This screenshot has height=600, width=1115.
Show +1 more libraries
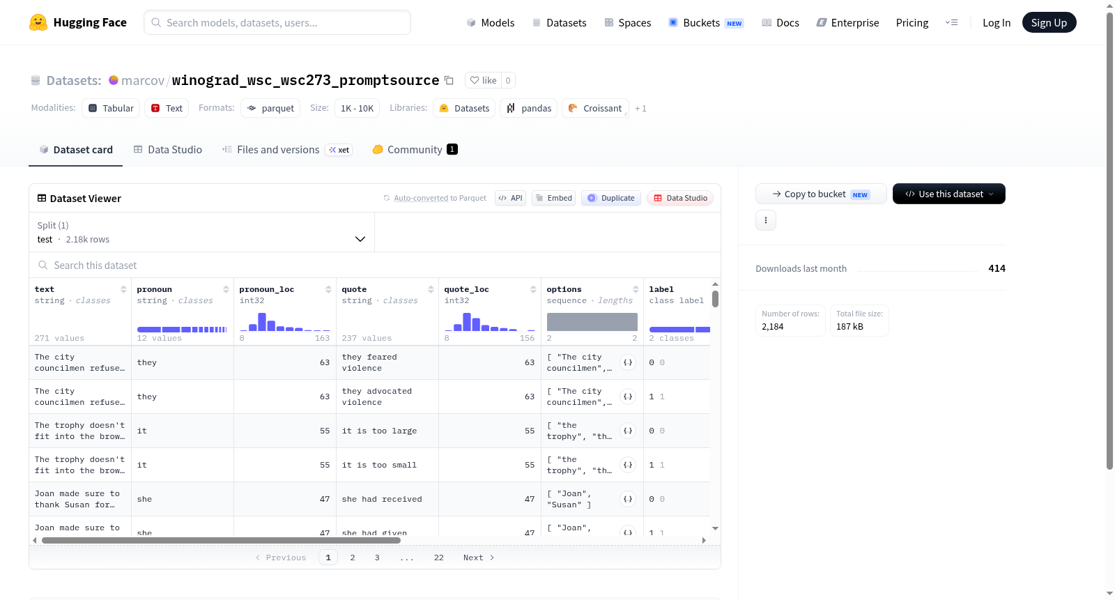click(640, 109)
